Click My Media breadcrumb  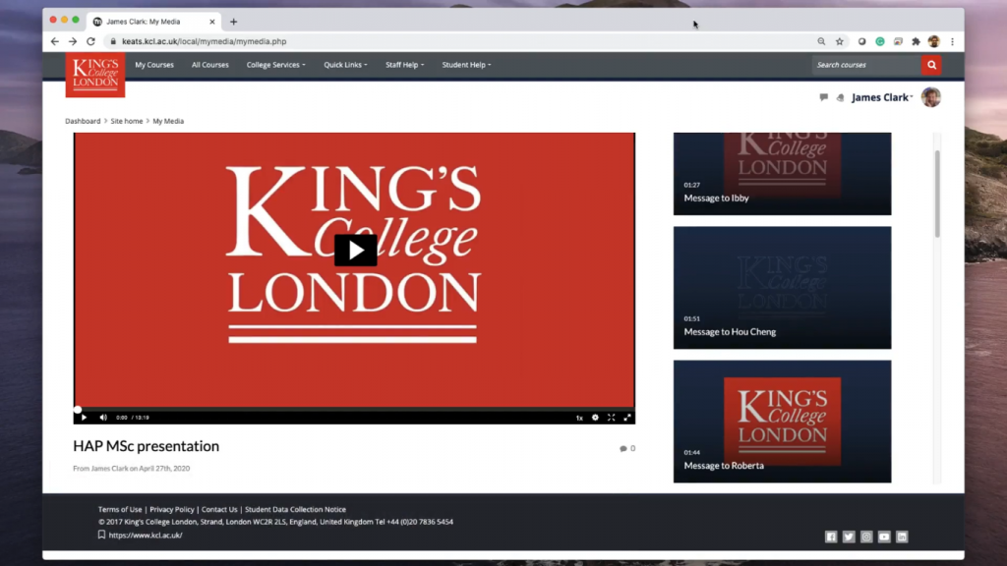168,121
